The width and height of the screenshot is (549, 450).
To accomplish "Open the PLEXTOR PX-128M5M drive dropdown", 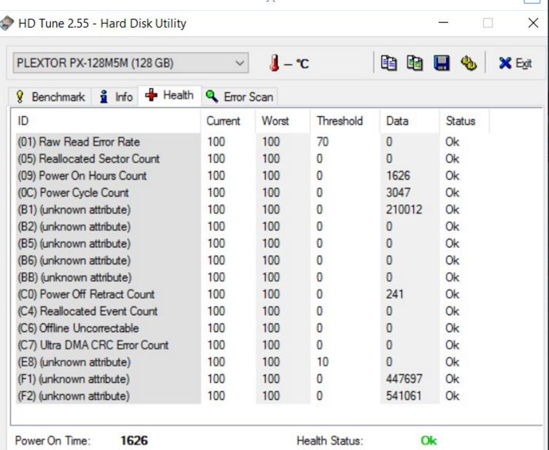I will [x=131, y=63].
